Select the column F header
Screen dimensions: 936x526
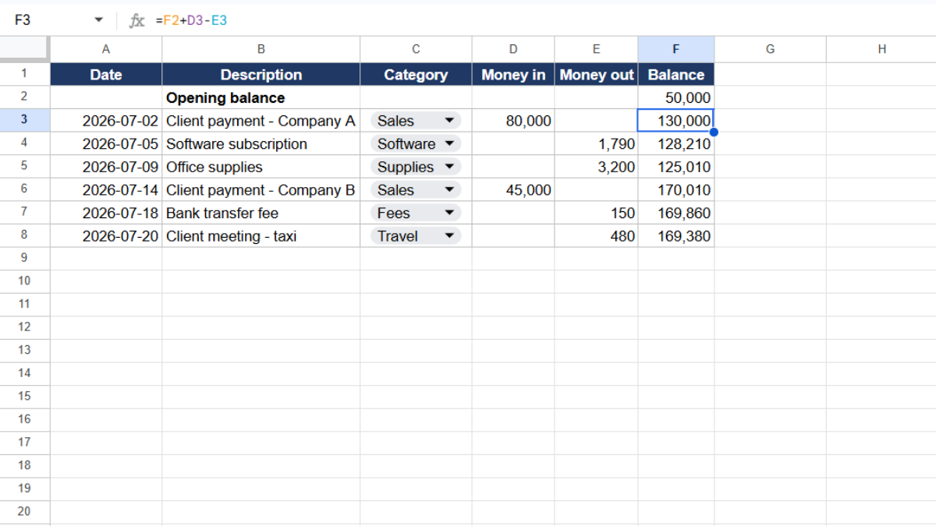click(x=675, y=49)
